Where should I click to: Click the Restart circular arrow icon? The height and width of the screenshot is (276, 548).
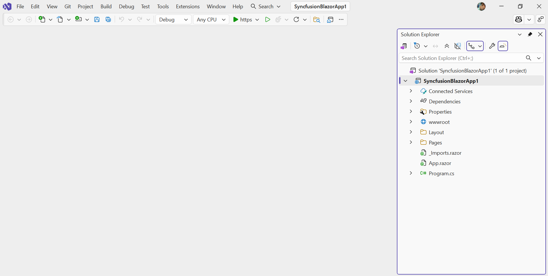(x=296, y=19)
